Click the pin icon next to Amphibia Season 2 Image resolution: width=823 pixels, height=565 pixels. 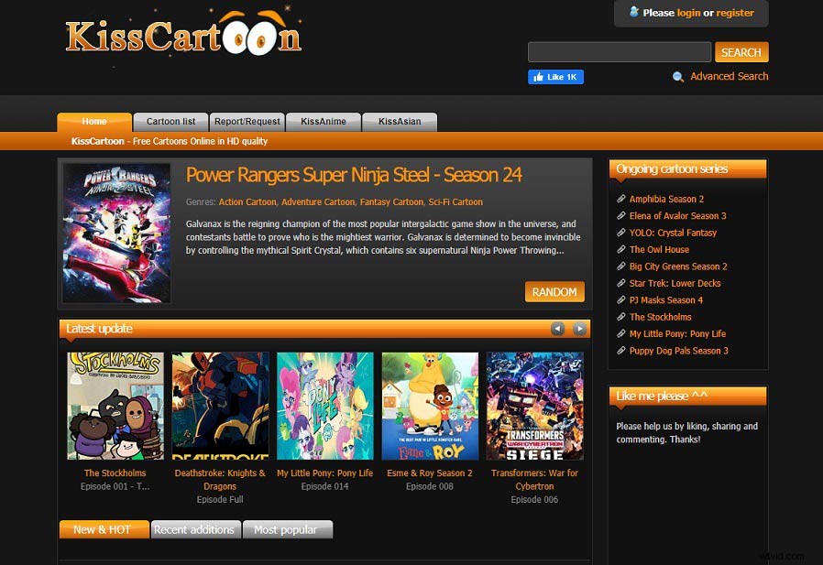pos(620,199)
